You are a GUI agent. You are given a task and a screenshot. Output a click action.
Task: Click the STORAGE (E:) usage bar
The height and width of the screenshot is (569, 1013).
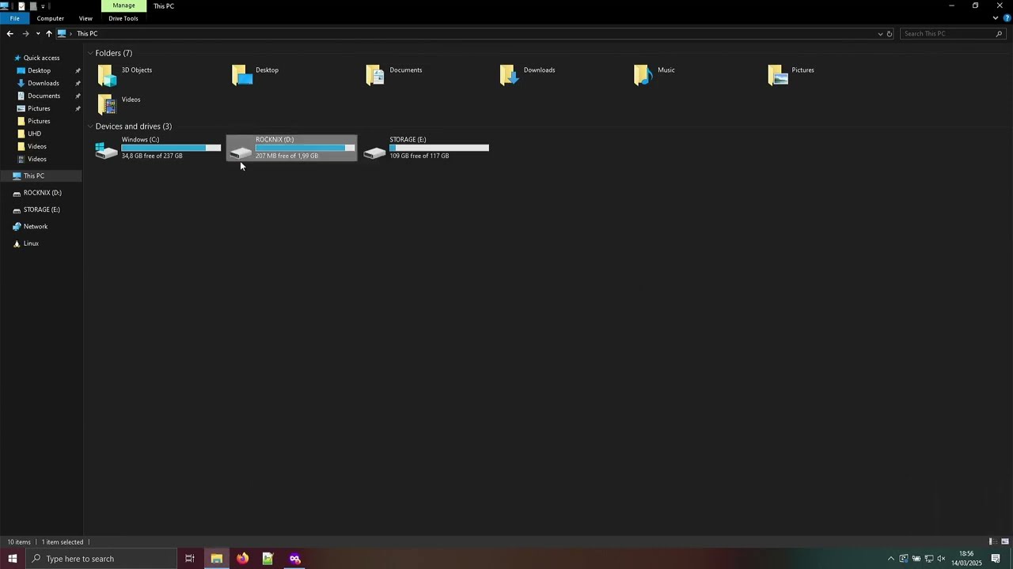[x=439, y=148]
